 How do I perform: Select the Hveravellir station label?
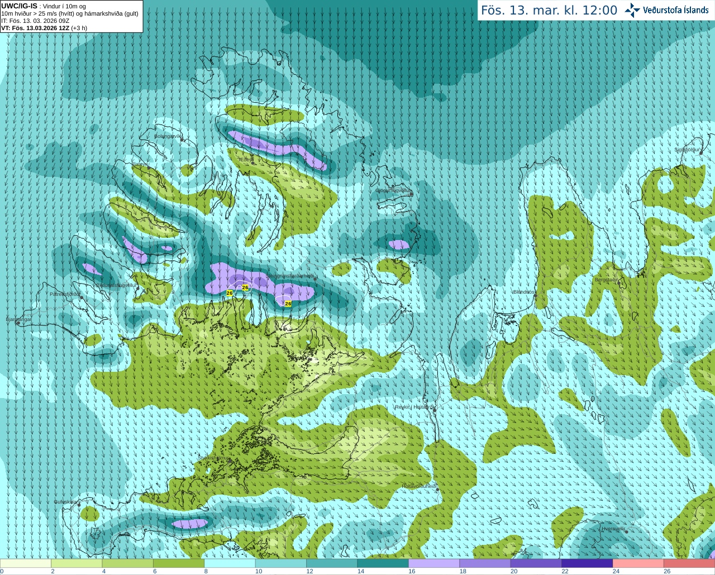(x=613, y=528)
